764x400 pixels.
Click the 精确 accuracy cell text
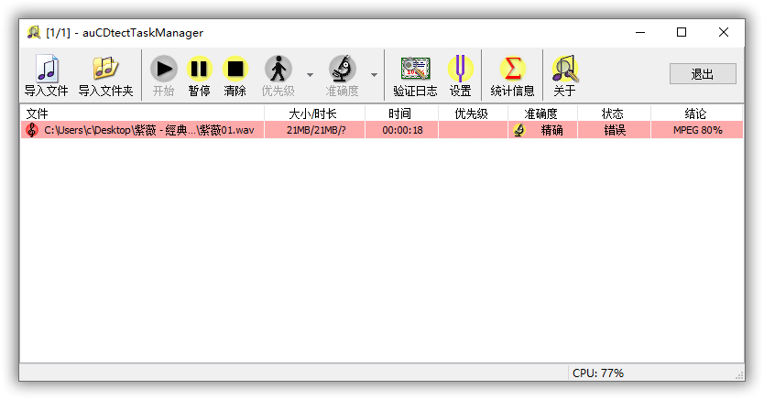pos(551,130)
